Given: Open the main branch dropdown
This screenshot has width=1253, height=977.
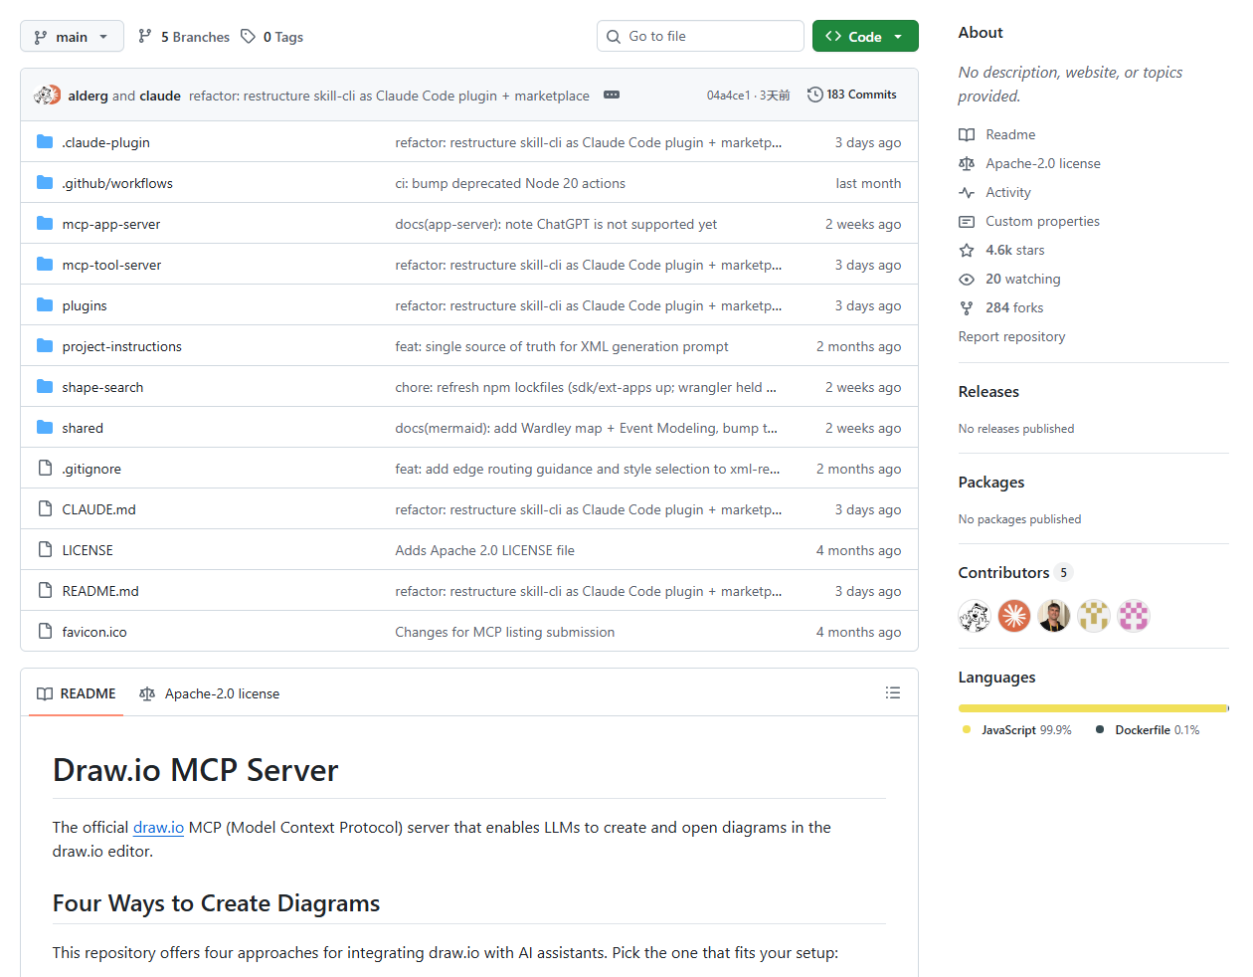Looking at the screenshot, I should pyautogui.click(x=72, y=36).
